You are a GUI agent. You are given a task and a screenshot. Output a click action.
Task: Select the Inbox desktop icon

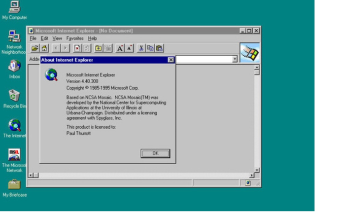(x=14, y=69)
